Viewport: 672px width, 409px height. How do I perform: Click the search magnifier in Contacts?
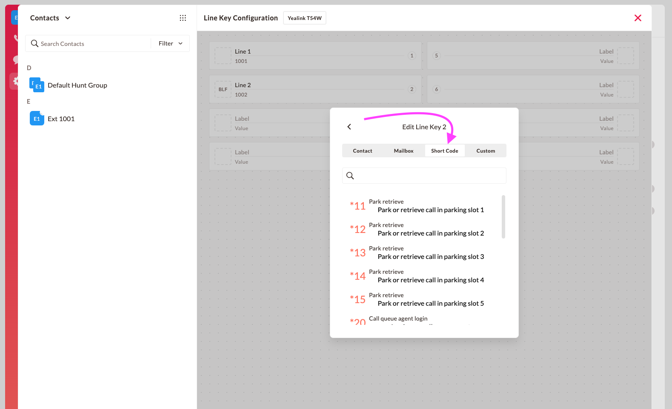(35, 43)
